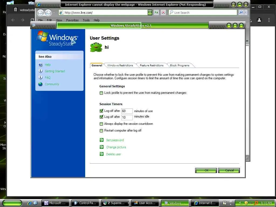Click the minutes idle field showing 10

coord(127,118)
